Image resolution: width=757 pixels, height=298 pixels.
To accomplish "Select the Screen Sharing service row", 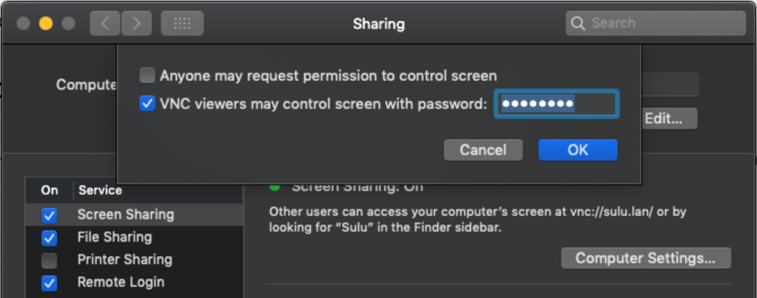I will [x=135, y=215].
